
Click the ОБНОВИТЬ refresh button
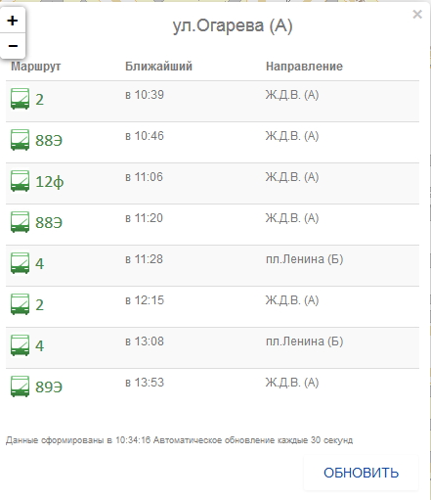pos(361,473)
